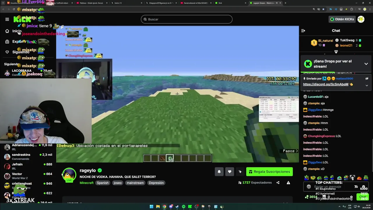This screenshot has width=373, height=210.
Task: Open Epic Games from the taskbar
Action: pos(209,206)
